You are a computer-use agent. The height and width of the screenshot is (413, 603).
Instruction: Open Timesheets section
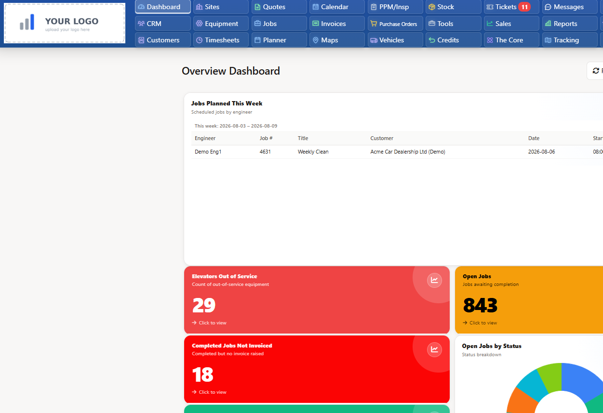(221, 40)
